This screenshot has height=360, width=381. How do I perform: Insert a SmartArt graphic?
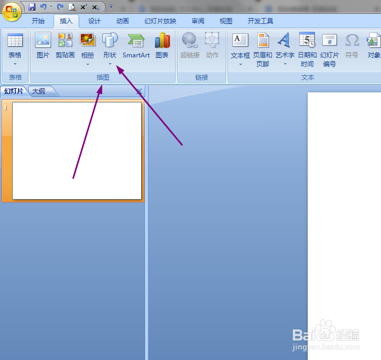click(136, 45)
